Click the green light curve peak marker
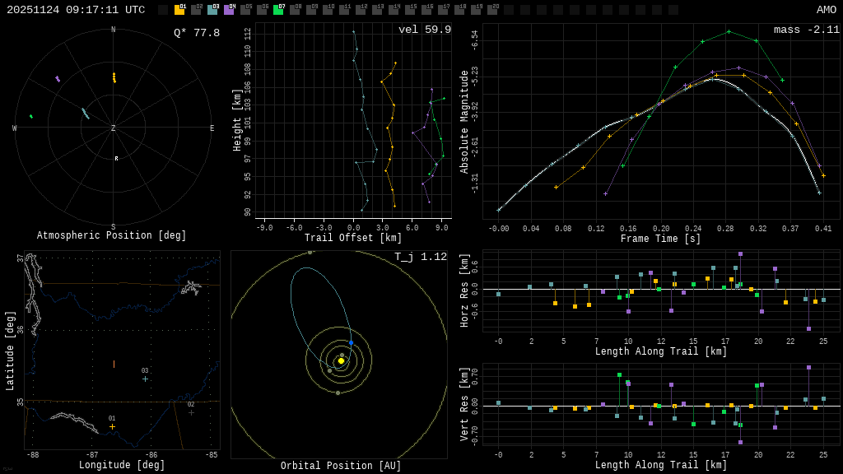Image resolution: width=843 pixels, height=474 pixels. click(729, 31)
